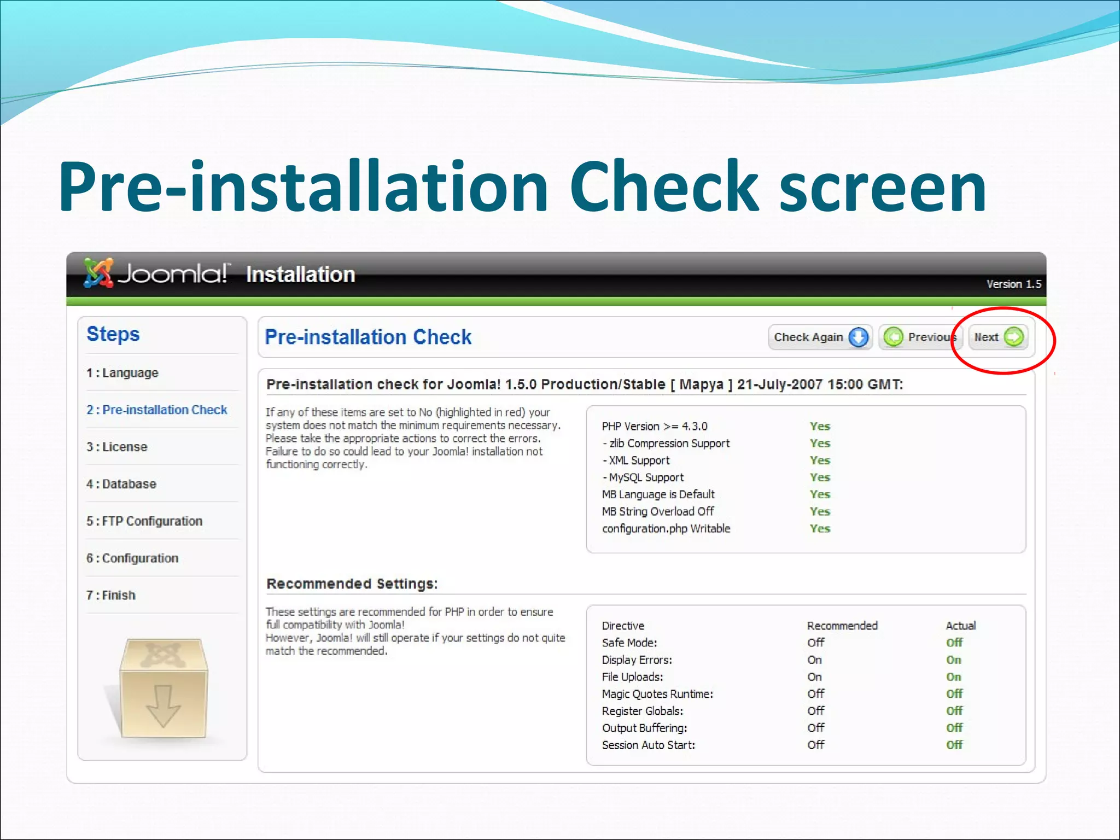Click 'PHP Version >= 4.3.0' row label
The width and height of the screenshot is (1120, 840).
[655, 427]
